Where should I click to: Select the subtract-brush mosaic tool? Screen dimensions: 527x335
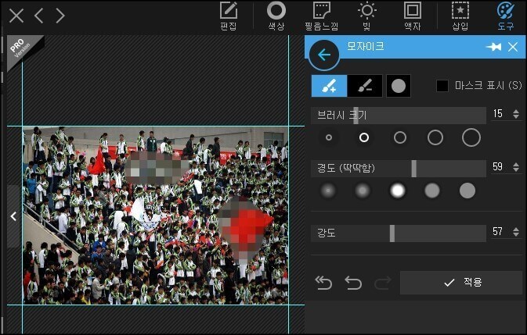(365, 86)
